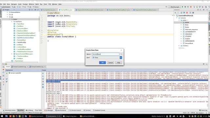Collapse the tables node in Database panel
The height and width of the screenshot is (118, 210).
(179, 20)
